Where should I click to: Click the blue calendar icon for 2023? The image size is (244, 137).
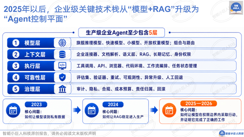13,110
